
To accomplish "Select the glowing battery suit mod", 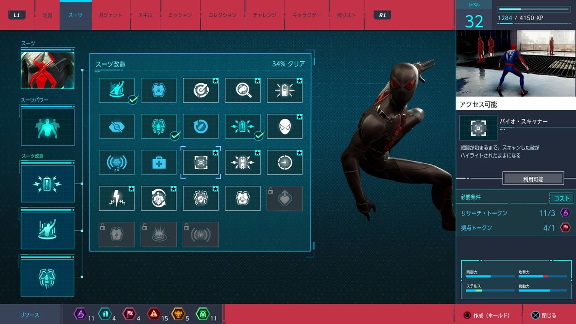I will coord(285,90).
